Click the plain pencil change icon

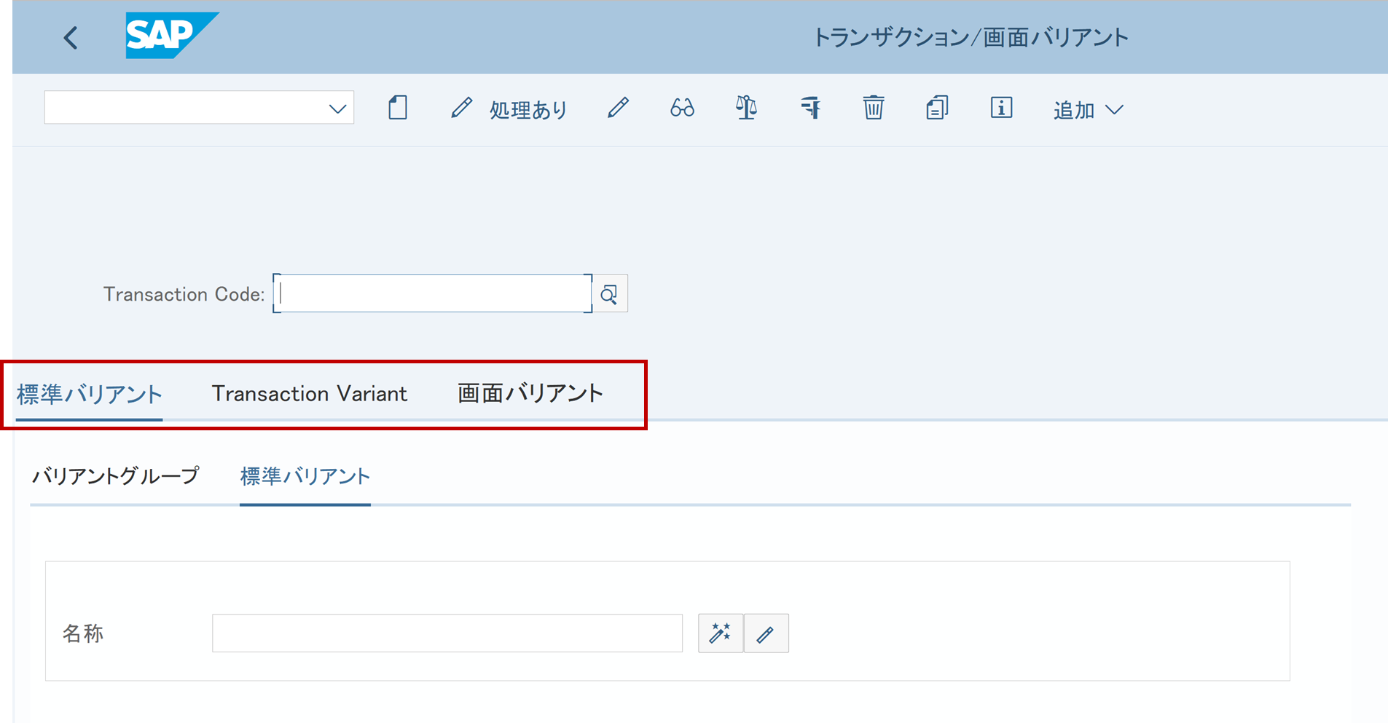tap(618, 108)
